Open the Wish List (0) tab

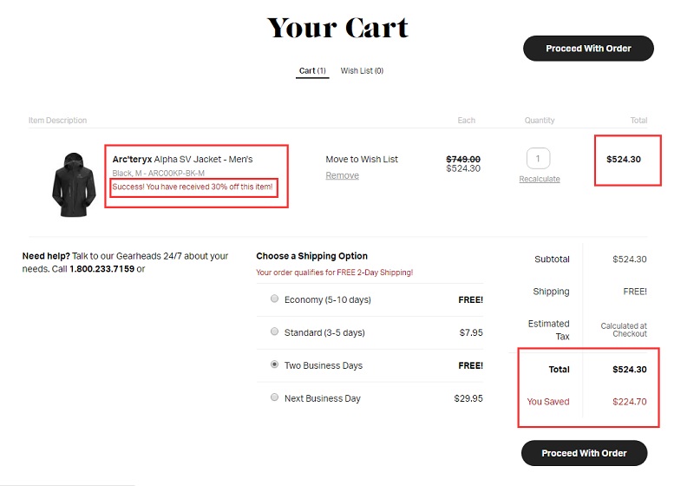(x=362, y=71)
